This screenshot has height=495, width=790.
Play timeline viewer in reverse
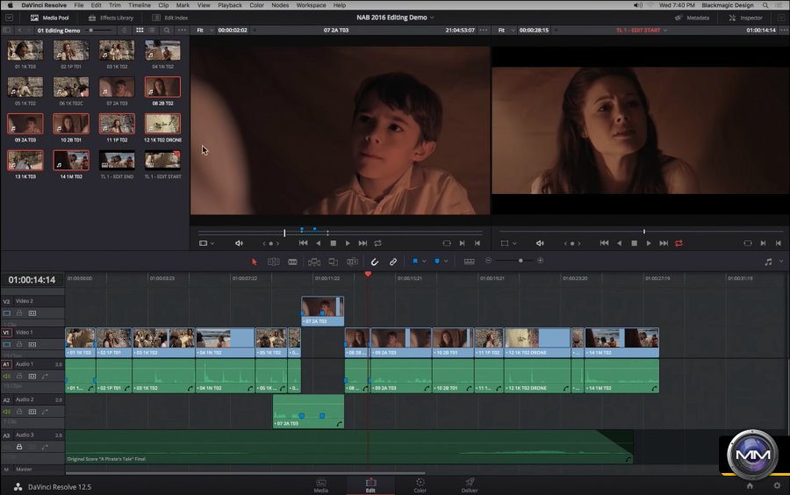pyautogui.click(x=619, y=243)
